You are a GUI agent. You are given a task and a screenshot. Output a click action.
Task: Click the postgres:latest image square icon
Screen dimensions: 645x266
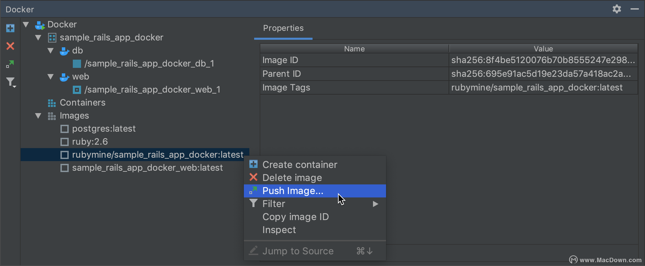tap(64, 129)
